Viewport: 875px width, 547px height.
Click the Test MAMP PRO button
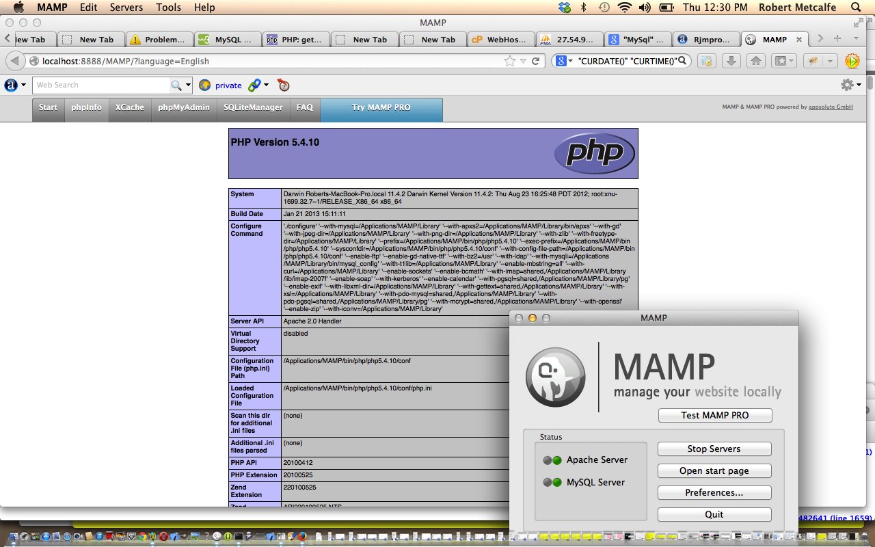pyautogui.click(x=715, y=416)
